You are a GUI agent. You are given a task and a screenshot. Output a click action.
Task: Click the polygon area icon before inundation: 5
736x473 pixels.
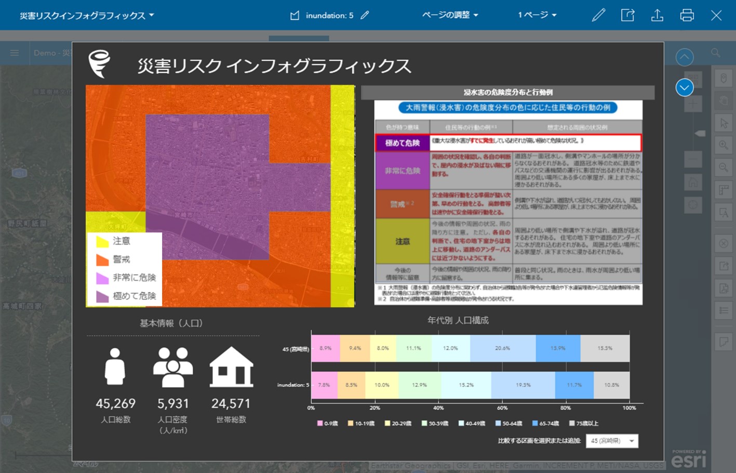(x=295, y=16)
